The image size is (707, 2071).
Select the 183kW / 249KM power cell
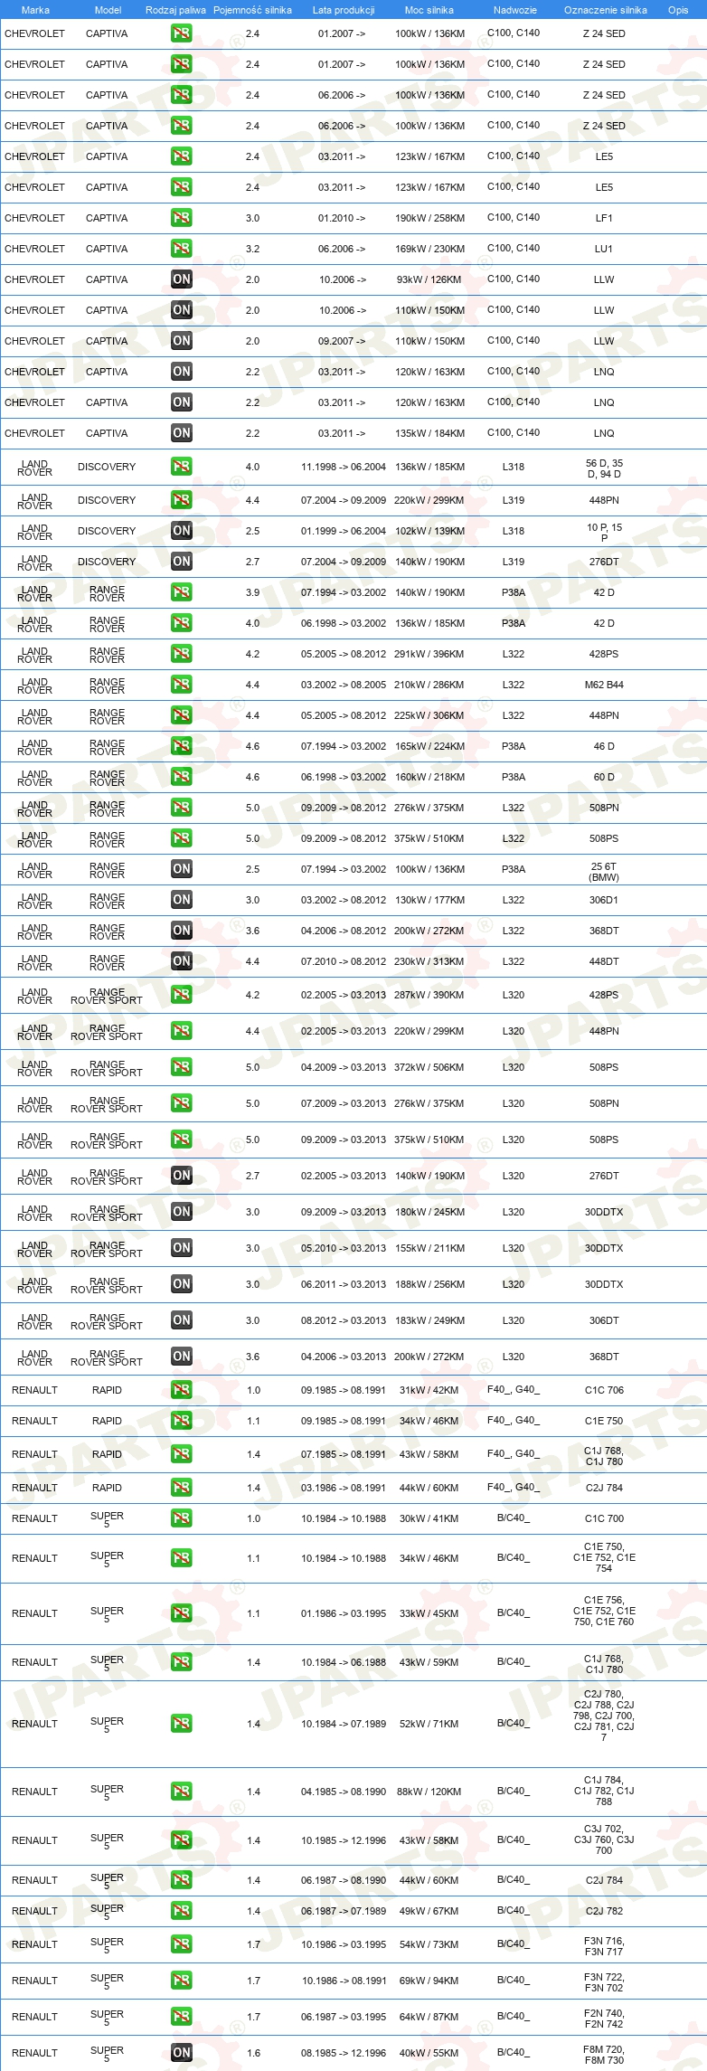click(x=429, y=1320)
